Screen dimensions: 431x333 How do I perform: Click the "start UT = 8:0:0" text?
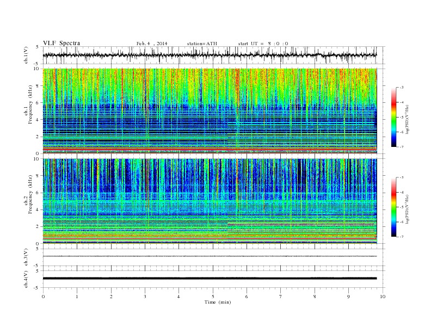pyautogui.click(x=263, y=44)
